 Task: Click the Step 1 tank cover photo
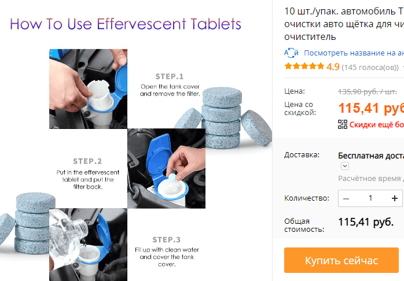click(x=88, y=89)
